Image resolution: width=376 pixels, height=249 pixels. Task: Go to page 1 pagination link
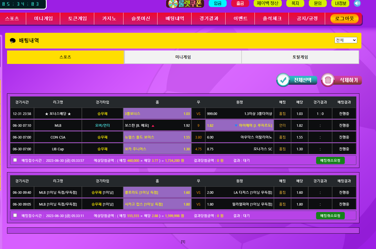click(183, 242)
